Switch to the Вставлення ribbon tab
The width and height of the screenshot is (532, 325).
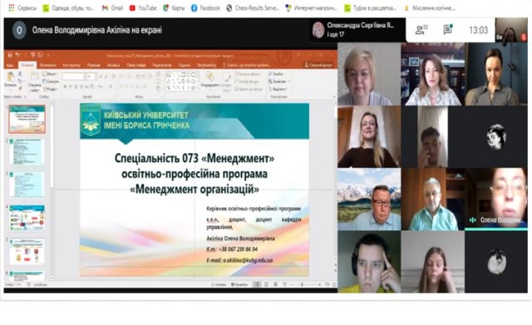pos(48,65)
